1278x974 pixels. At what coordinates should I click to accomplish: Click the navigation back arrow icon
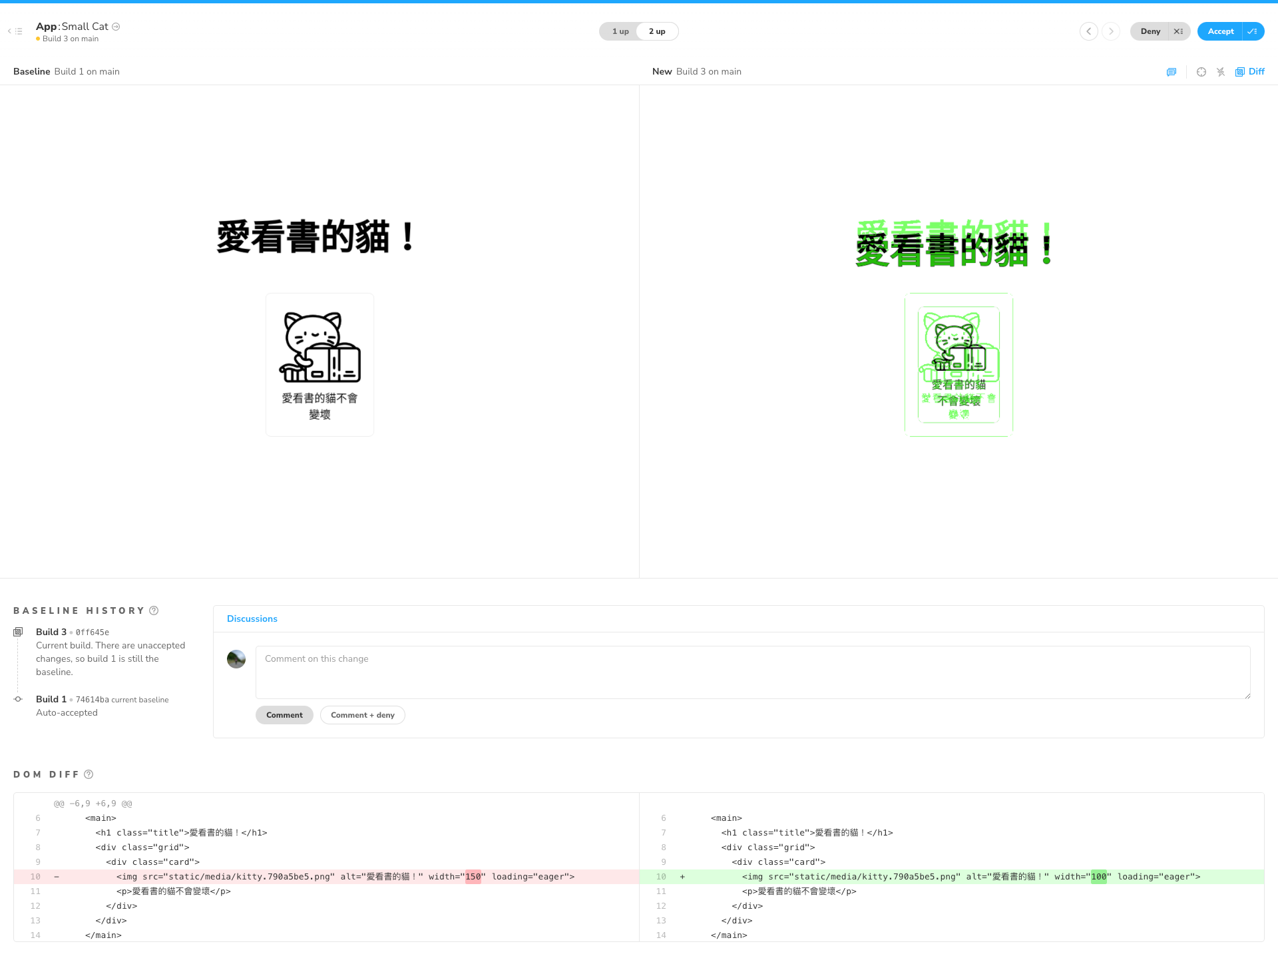point(8,31)
